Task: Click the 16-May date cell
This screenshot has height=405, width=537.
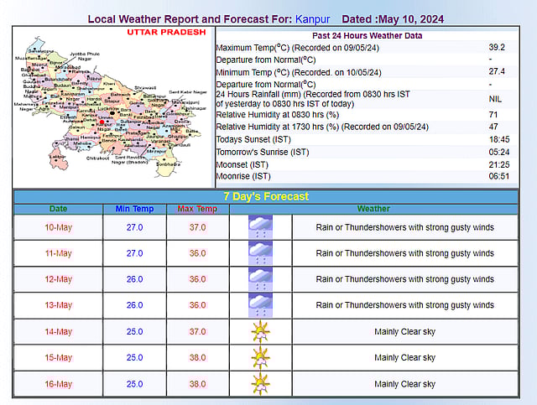Action: coord(58,383)
